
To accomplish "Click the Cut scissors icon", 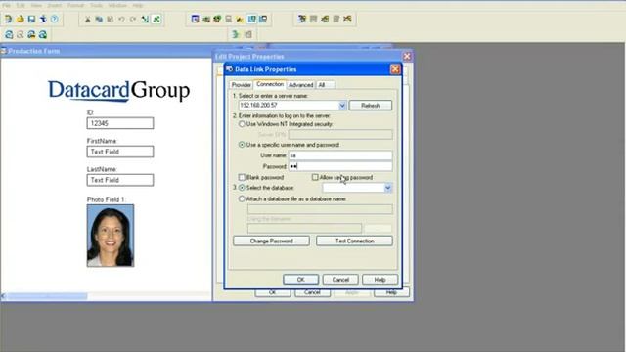I will pos(87,19).
